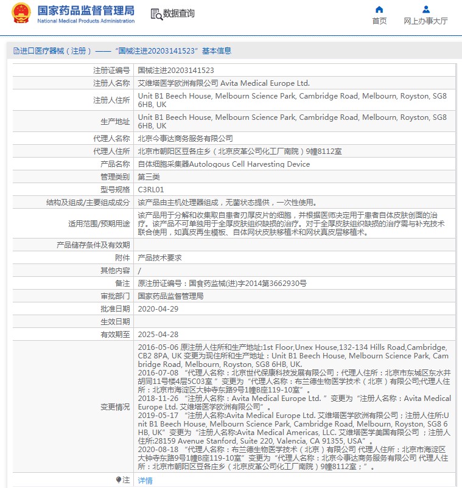Go to 首页 home page

tap(379, 21)
